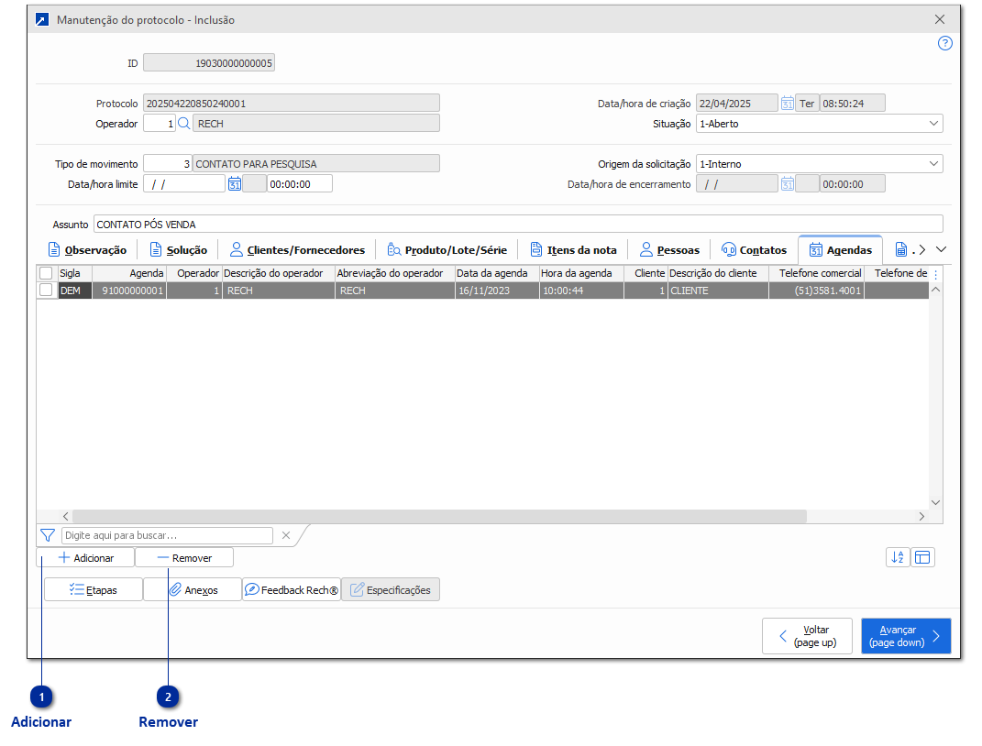Click the grid scroll-down arrow
Screen dimensions: 982x746
coord(935,502)
